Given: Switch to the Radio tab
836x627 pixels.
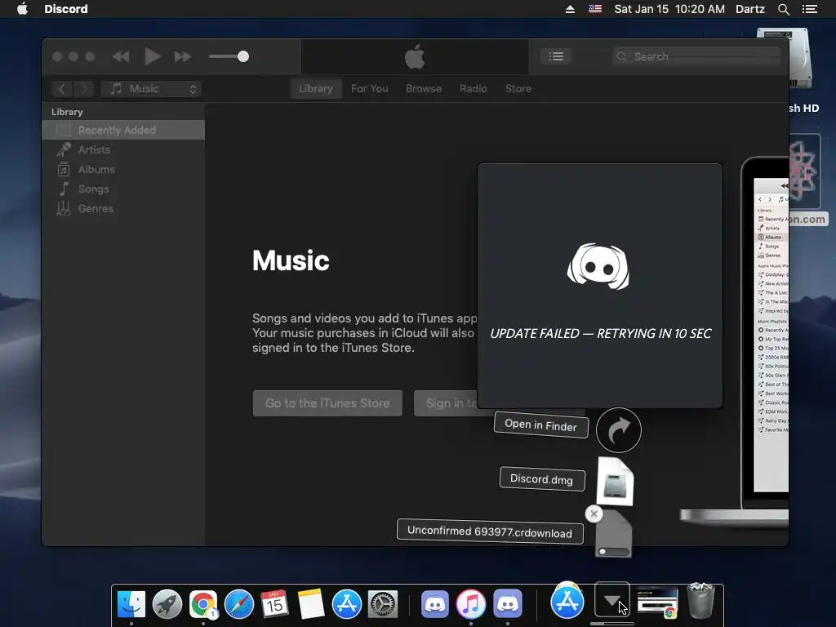Looking at the screenshot, I should click(474, 89).
